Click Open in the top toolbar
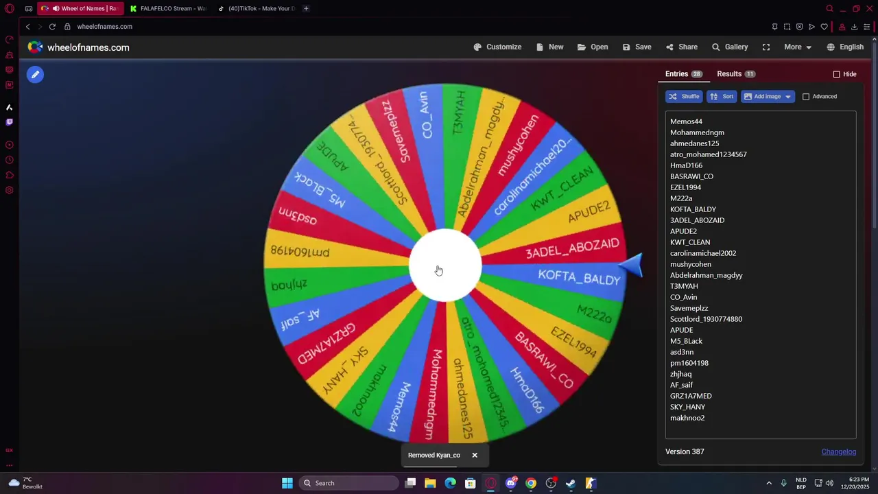Viewport: 878px width, 494px height. 593,47
